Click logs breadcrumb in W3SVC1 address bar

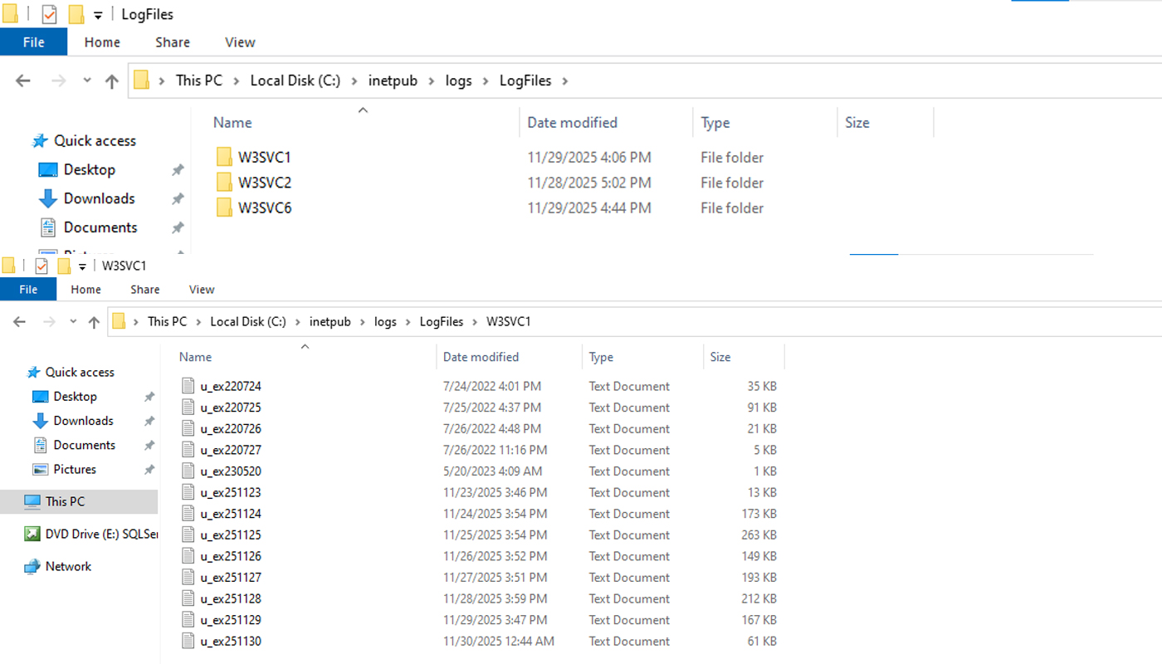tap(385, 322)
